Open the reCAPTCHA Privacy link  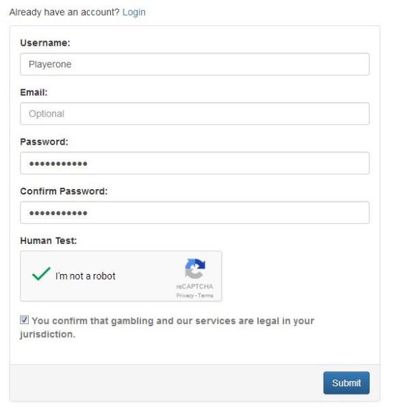[x=185, y=295]
